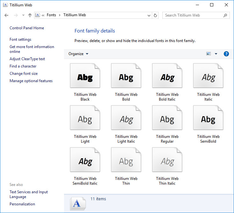
Task: Click the Titillium Web Italic label text
Action: 208,97
